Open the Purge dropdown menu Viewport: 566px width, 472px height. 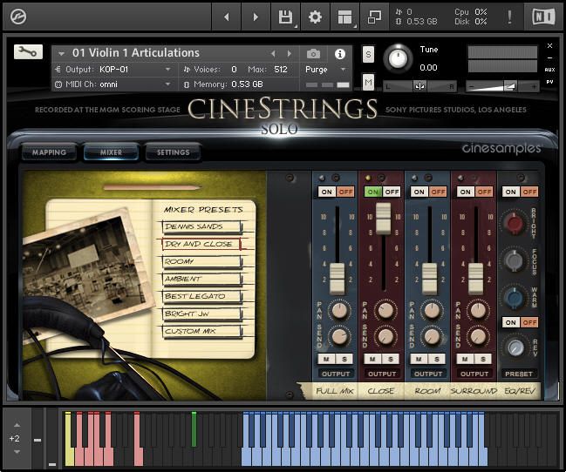point(326,69)
